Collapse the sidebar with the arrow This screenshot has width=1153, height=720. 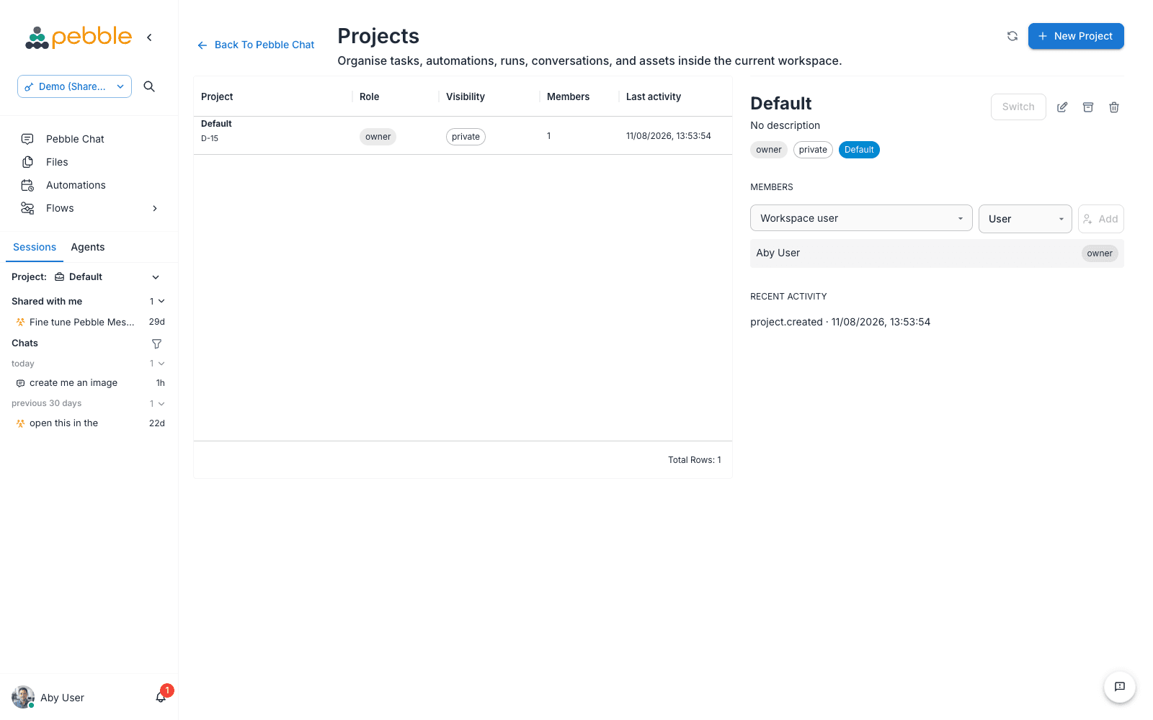tap(149, 37)
